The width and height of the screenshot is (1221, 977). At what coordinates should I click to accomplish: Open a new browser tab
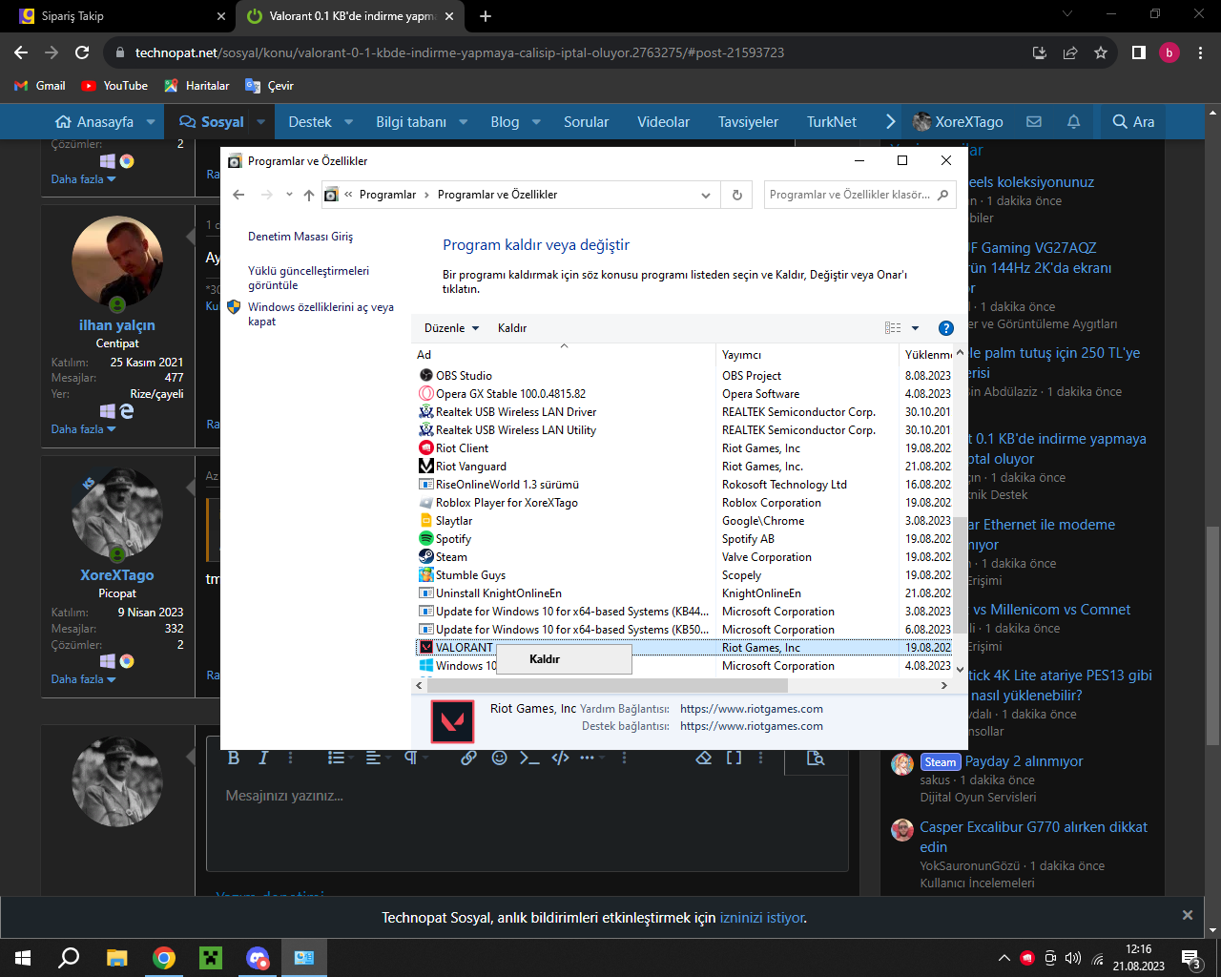point(486,16)
